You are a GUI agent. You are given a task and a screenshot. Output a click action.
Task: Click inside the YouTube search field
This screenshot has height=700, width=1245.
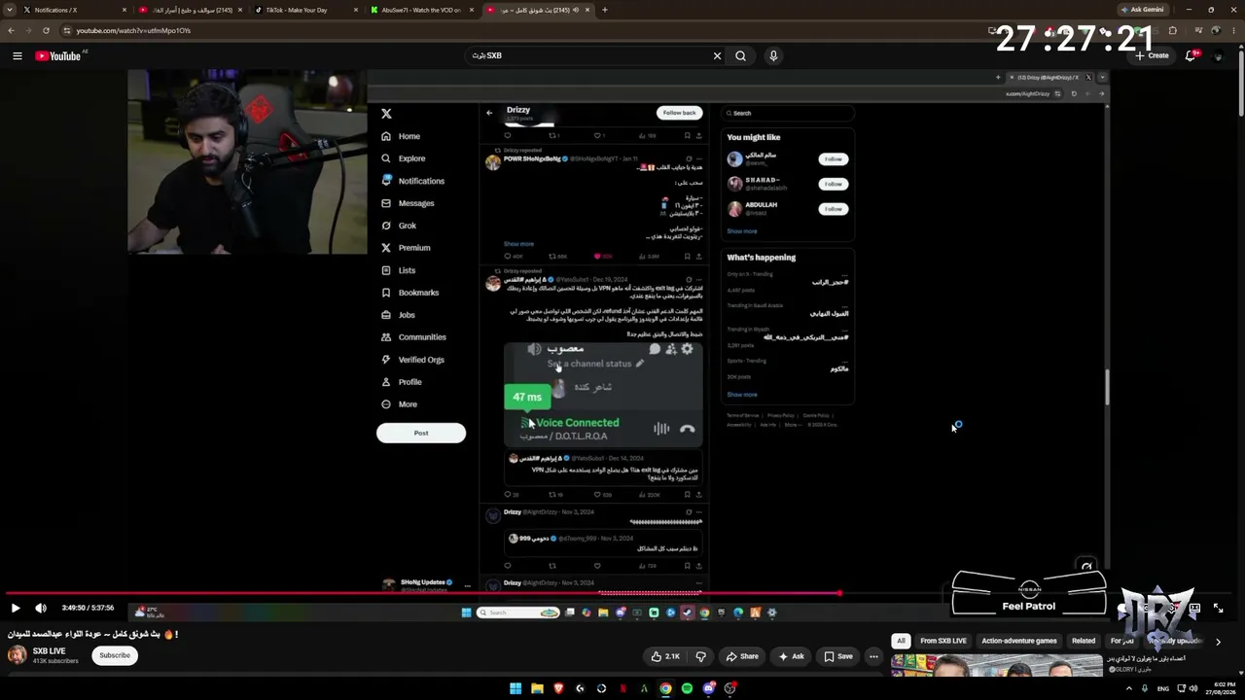click(x=588, y=55)
